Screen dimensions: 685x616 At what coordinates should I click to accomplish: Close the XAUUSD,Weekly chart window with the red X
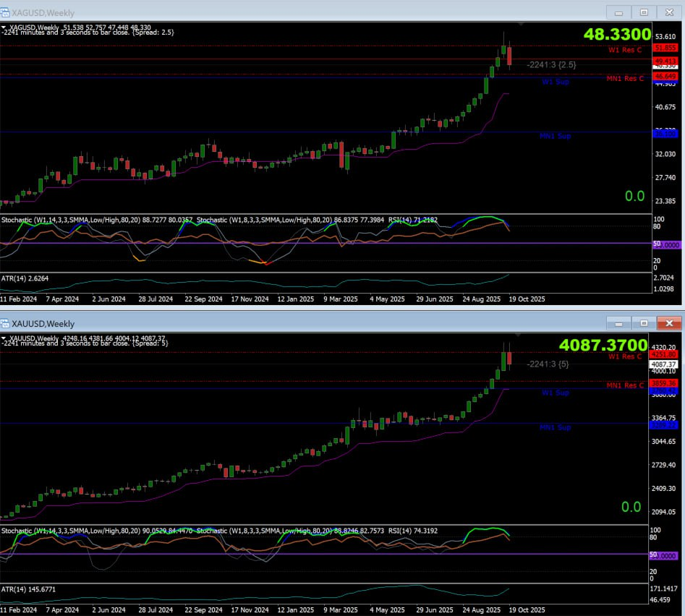[669, 323]
